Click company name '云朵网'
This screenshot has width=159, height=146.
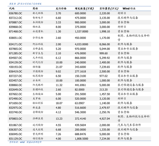(37, 80)
